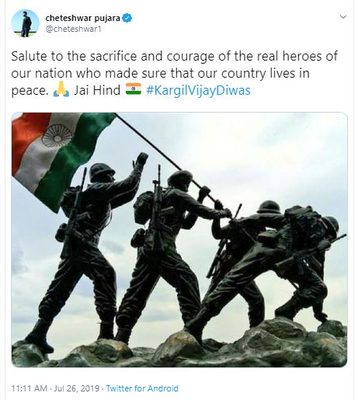Screen dimensions: 358x400
Task: Click the word Salute in tweet text
Action: pyautogui.click(x=29, y=56)
